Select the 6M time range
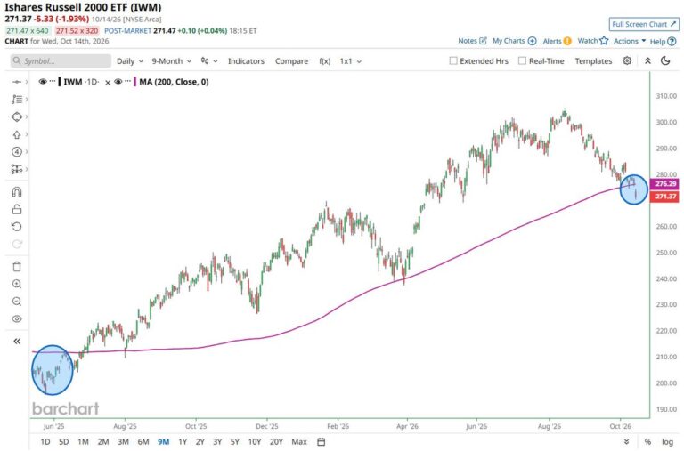Viewport: 684px width, 451px height. pyautogui.click(x=143, y=442)
